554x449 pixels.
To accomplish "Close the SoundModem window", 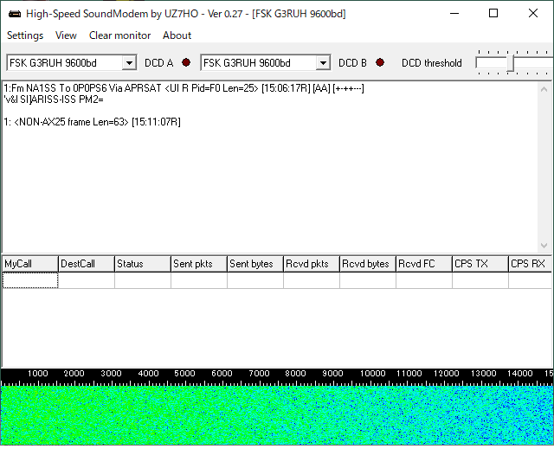I will (x=533, y=14).
